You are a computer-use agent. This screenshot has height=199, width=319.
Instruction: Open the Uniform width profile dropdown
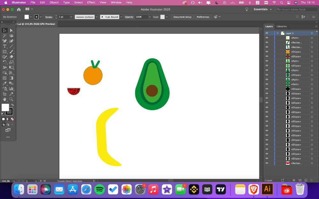point(97,17)
